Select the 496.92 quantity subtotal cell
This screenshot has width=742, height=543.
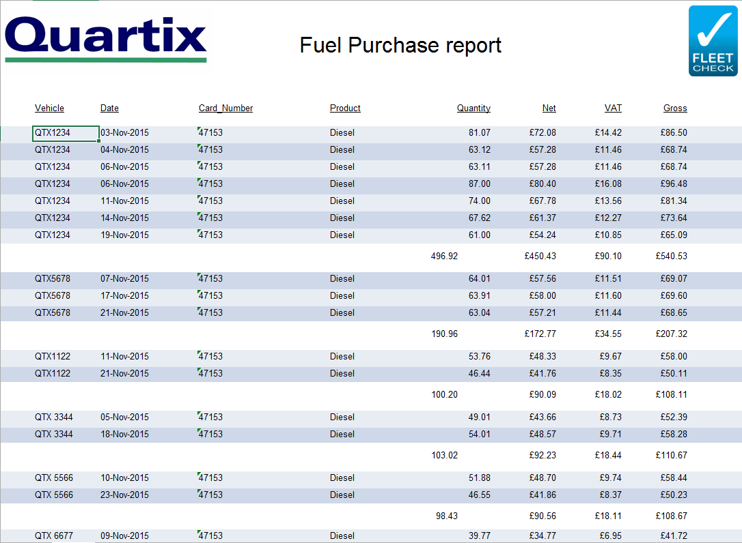tap(445, 256)
